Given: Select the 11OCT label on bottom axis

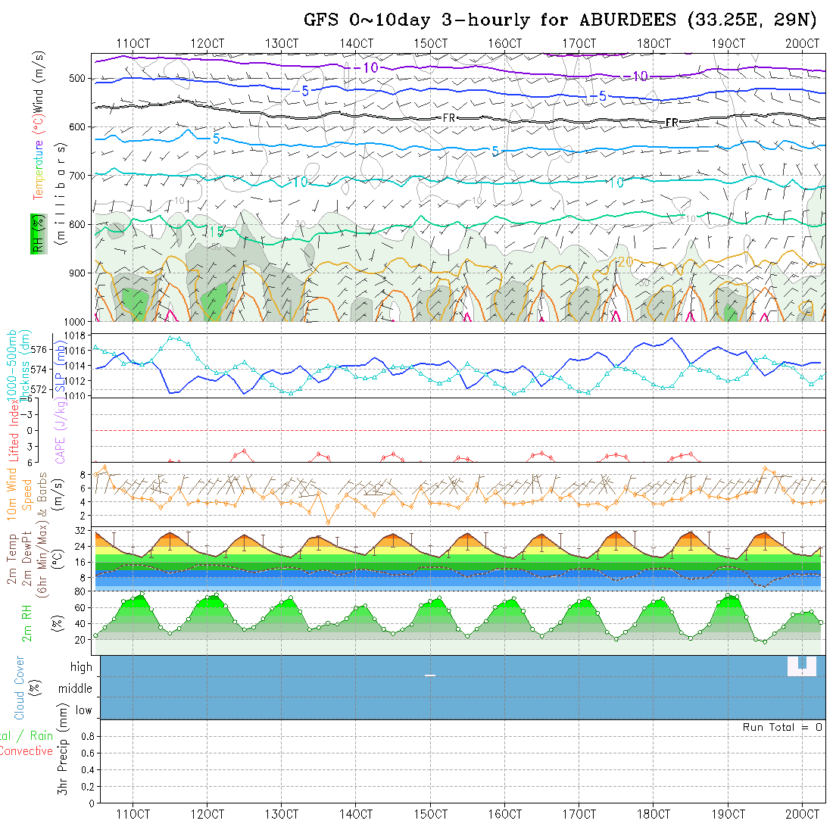Looking at the screenshot, I should pyautogui.click(x=133, y=813).
